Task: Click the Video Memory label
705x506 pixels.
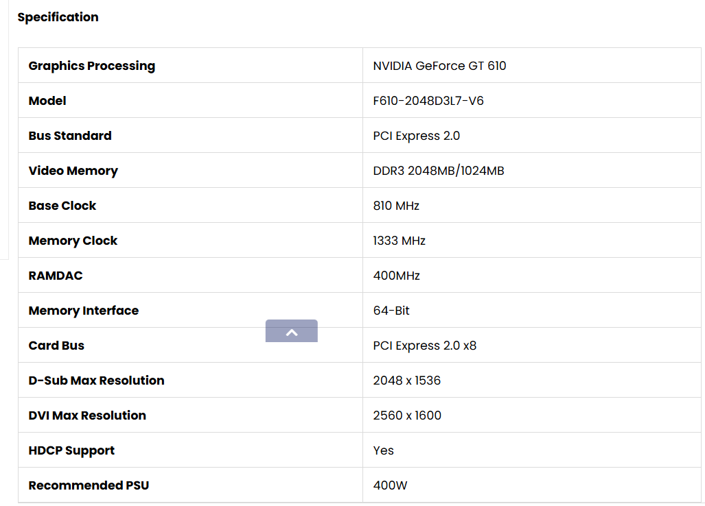Action: click(73, 171)
